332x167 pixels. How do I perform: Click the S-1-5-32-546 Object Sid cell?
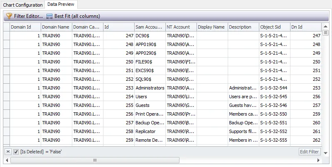click(x=274, y=105)
